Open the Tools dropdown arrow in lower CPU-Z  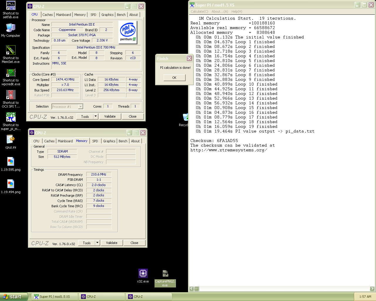coord(97,243)
